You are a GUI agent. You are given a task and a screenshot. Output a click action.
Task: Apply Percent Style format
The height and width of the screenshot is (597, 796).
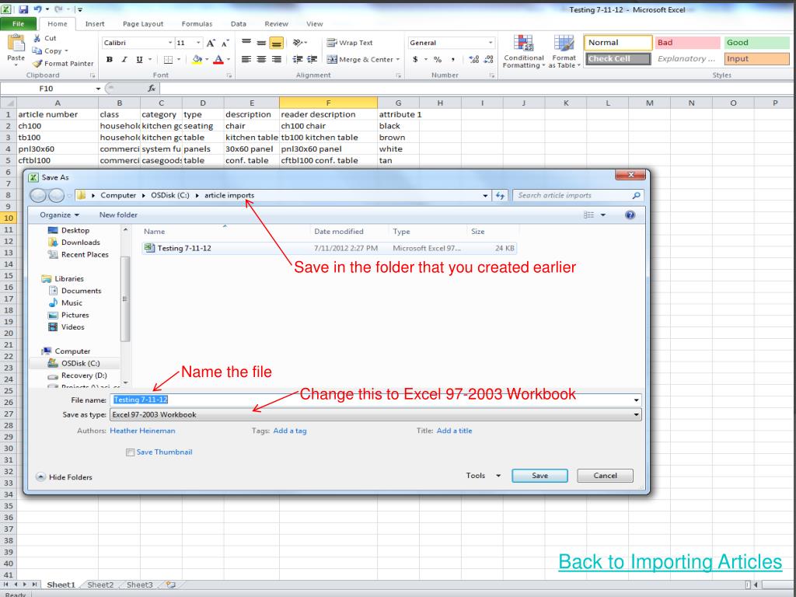tap(438, 59)
